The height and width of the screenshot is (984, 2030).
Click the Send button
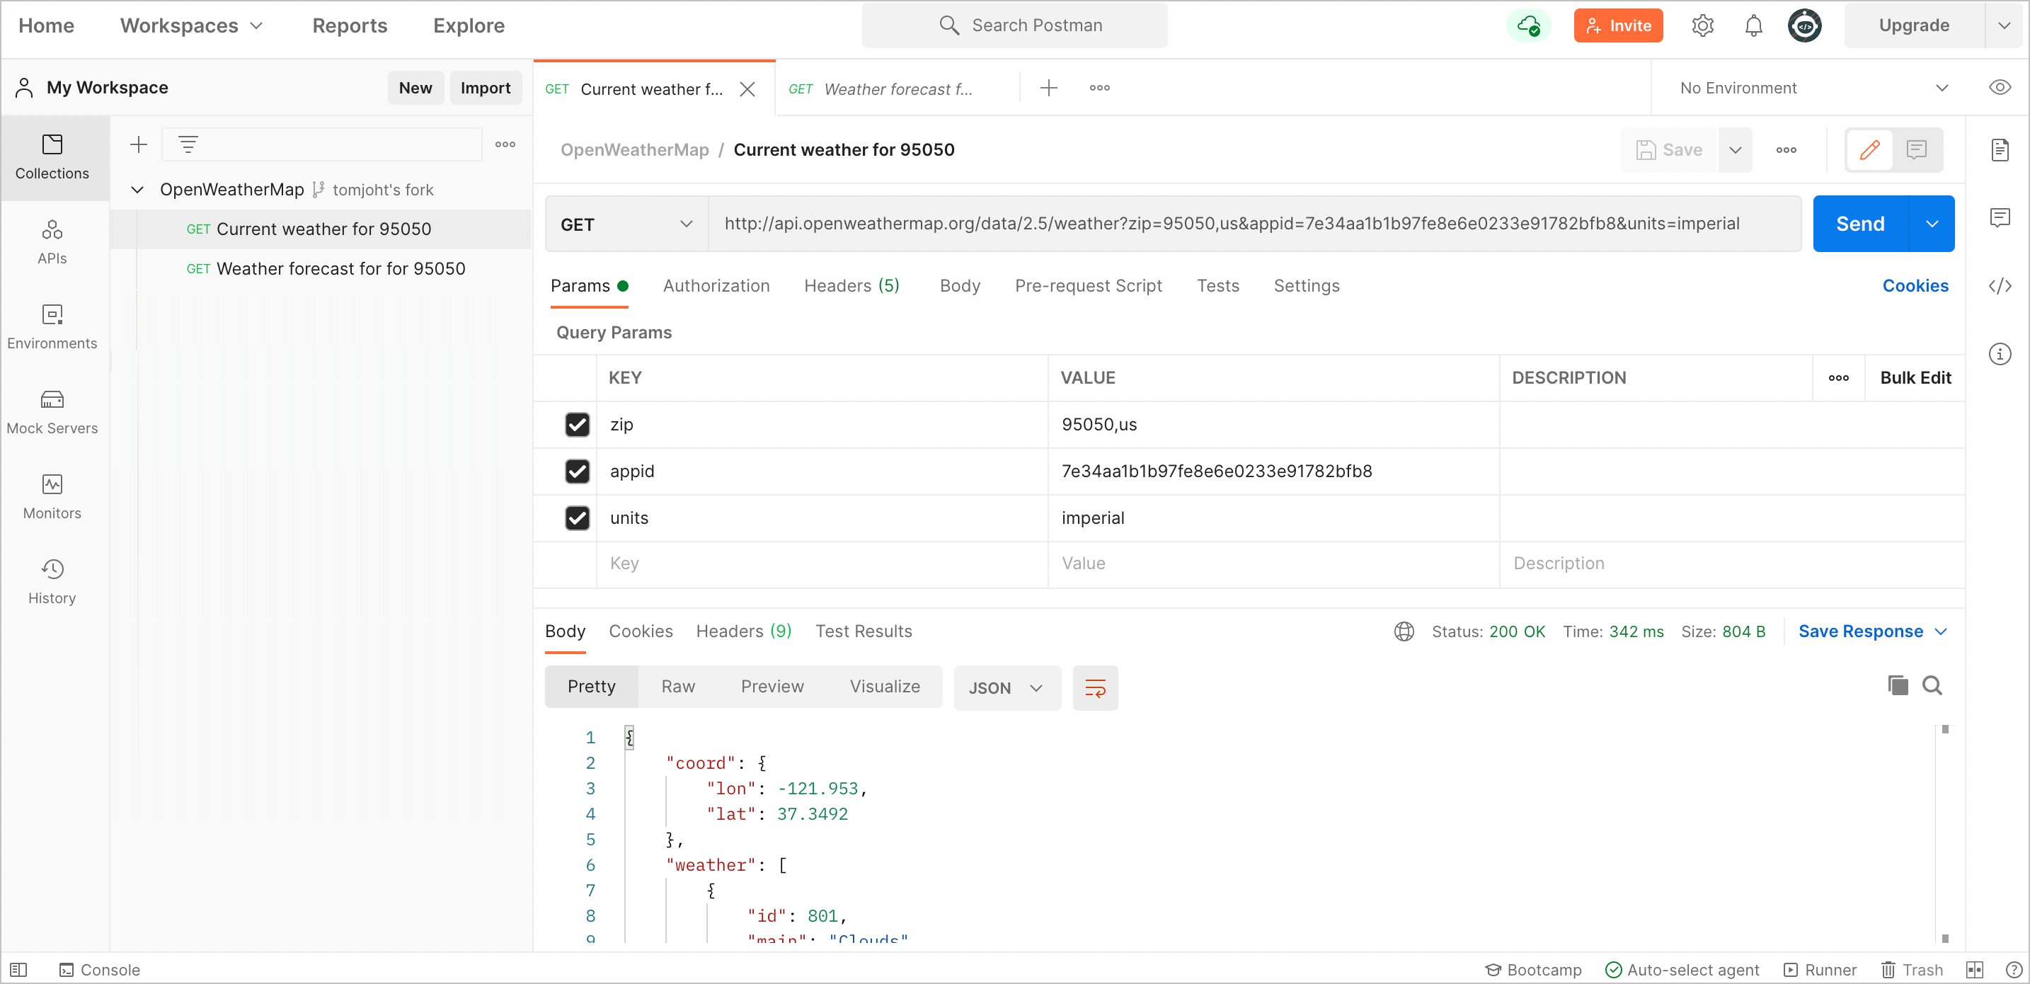pos(1860,224)
